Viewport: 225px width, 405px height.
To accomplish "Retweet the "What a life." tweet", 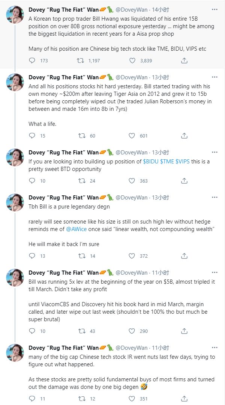I will click(81, 136).
